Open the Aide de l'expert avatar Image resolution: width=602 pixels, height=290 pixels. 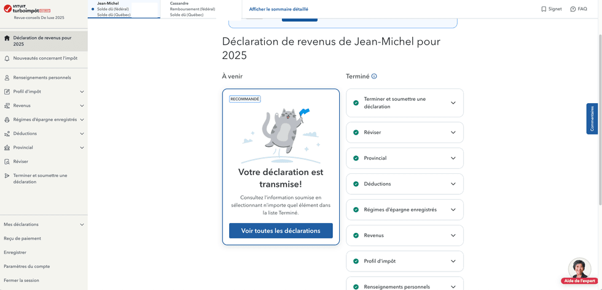pos(579,269)
